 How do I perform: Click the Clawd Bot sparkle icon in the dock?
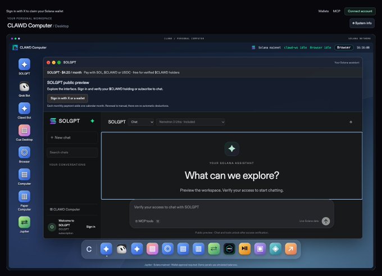[x=137, y=248]
